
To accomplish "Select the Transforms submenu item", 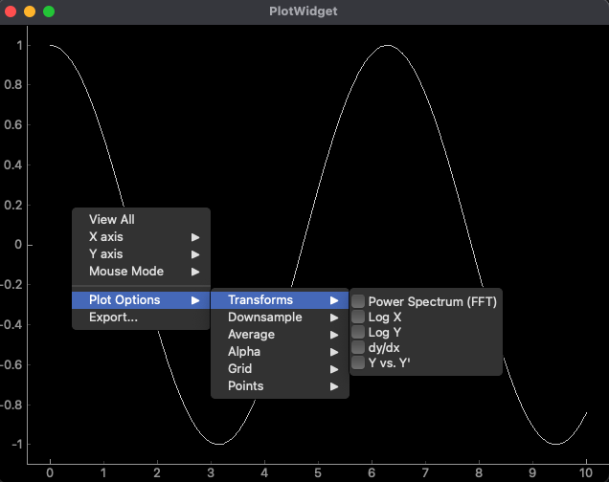I will 280,300.
